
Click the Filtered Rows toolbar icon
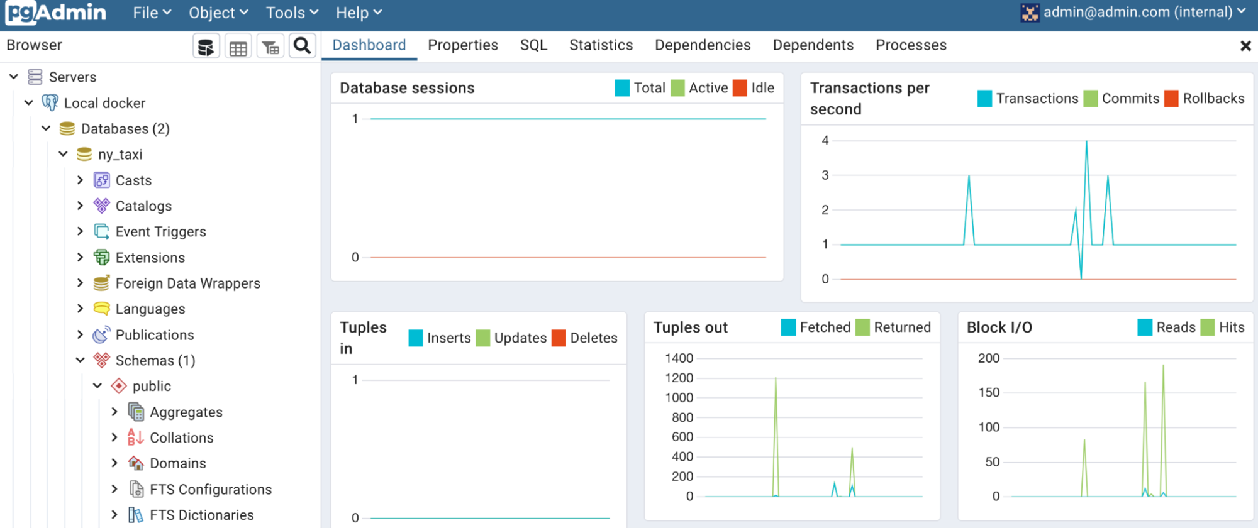pos(270,47)
